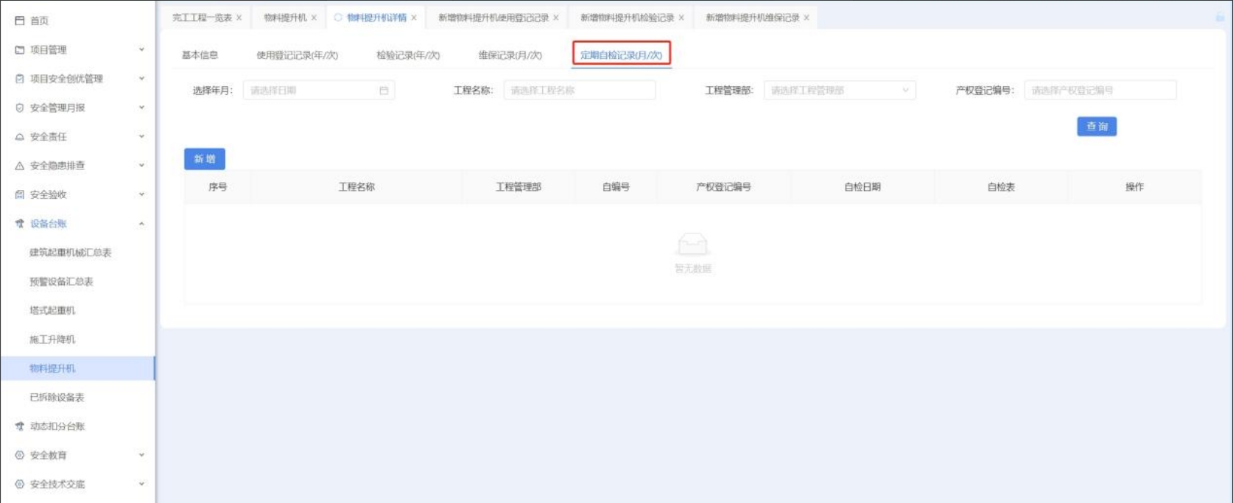Close the 新增物料提升机维保记录 tab
The width and height of the screenshot is (1233, 503).
coord(807,18)
